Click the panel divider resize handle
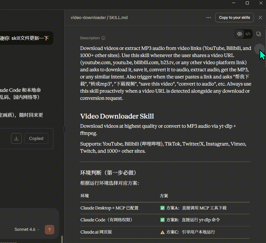 tap(64, 129)
